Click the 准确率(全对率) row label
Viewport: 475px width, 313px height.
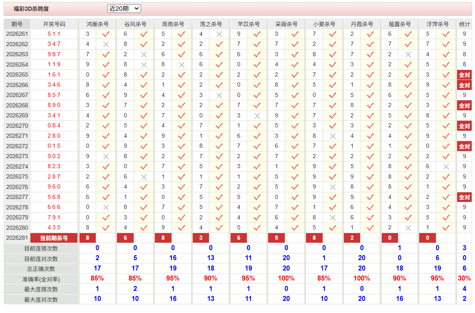pos(41,279)
